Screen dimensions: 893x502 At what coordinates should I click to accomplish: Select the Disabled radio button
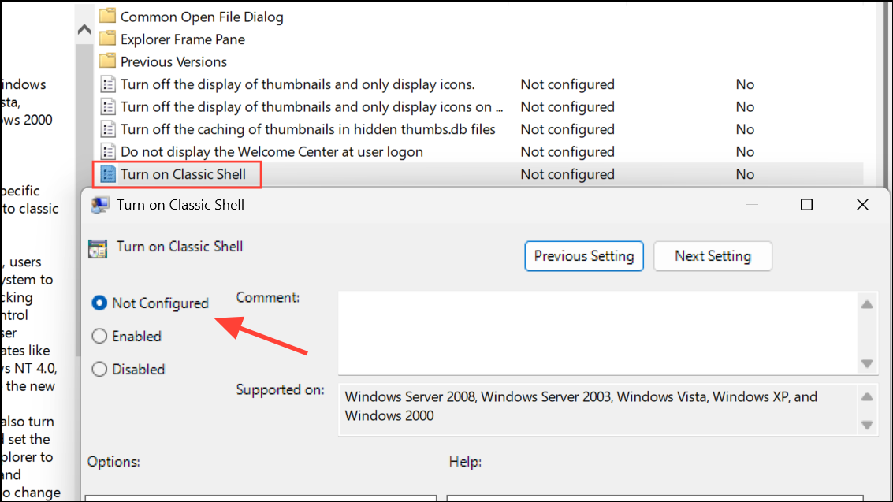point(99,369)
